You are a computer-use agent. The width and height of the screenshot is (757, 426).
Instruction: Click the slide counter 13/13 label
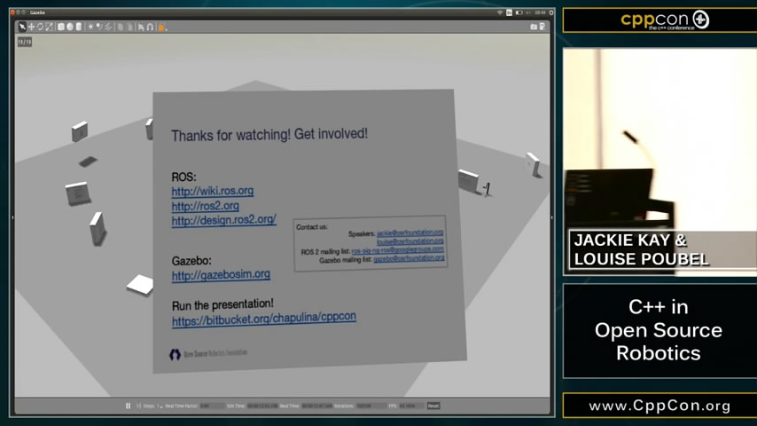(x=25, y=42)
